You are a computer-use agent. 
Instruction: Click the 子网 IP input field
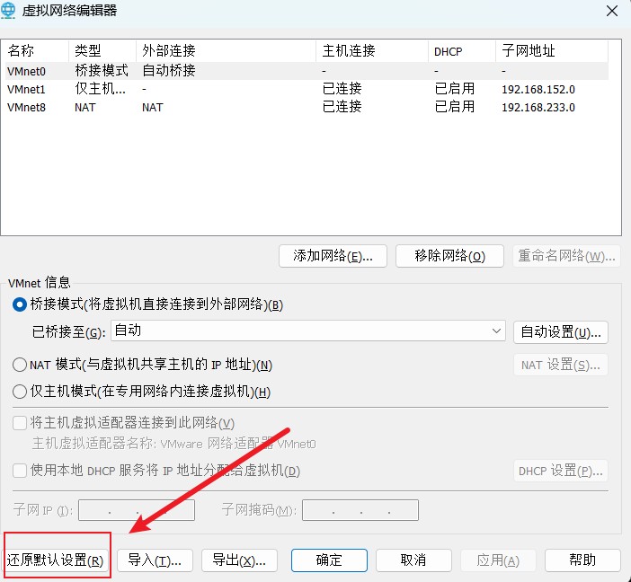pos(137,510)
